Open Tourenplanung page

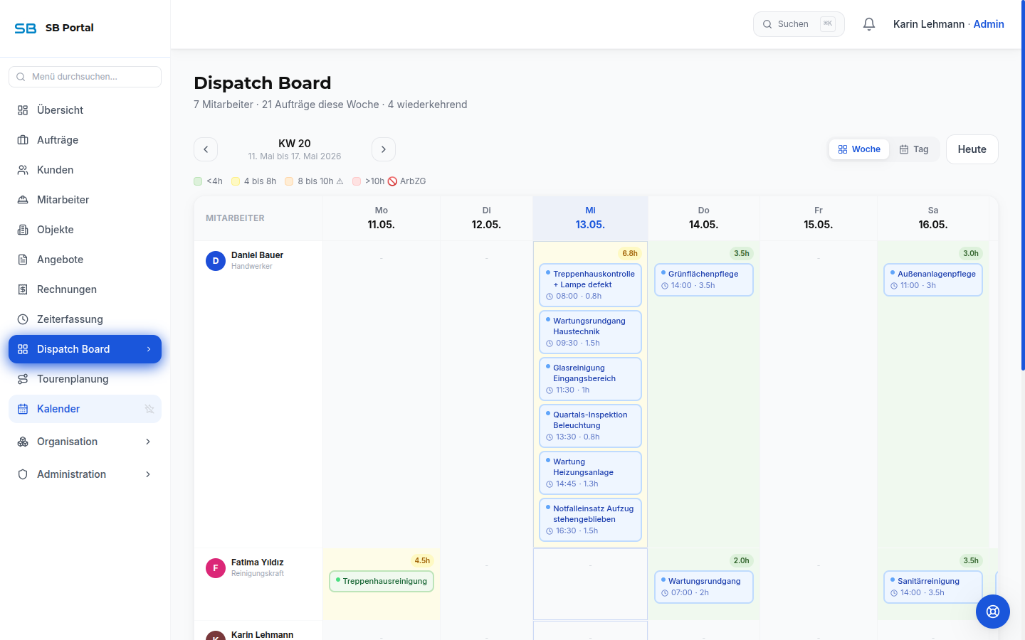85,379
